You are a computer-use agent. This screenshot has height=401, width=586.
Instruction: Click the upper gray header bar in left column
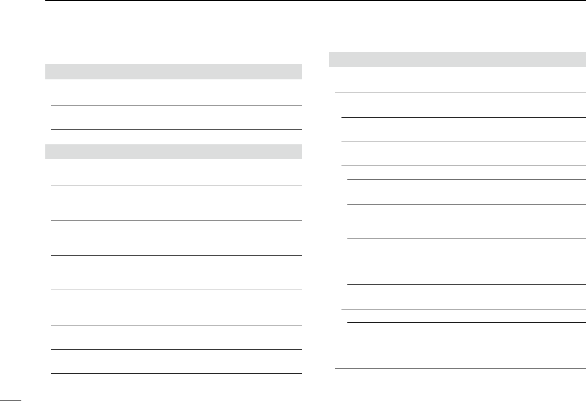pyautogui.click(x=174, y=71)
